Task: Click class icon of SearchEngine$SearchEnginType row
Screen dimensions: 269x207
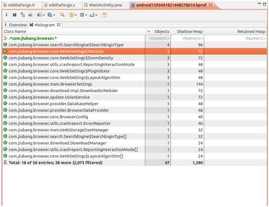Action: tap(5, 45)
